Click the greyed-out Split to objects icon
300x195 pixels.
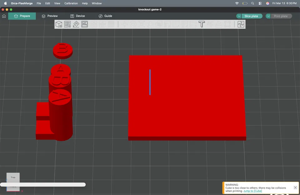94,24
